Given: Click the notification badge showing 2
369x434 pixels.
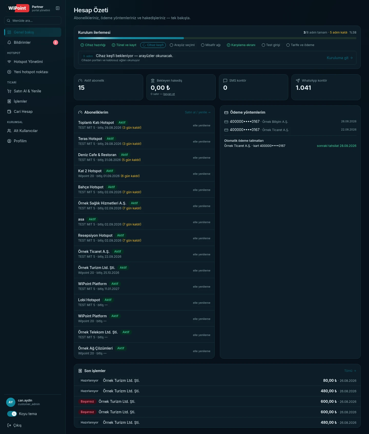Looking at the screenshot, I should [56, 42].
